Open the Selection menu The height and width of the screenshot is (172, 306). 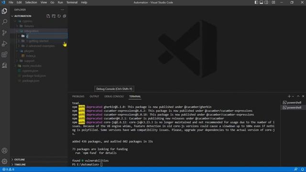point(31,2)
